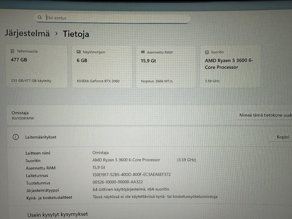Click the 'Usein kysytyt kysymykset' heading

pyautogui.click(x=57, y=214)
